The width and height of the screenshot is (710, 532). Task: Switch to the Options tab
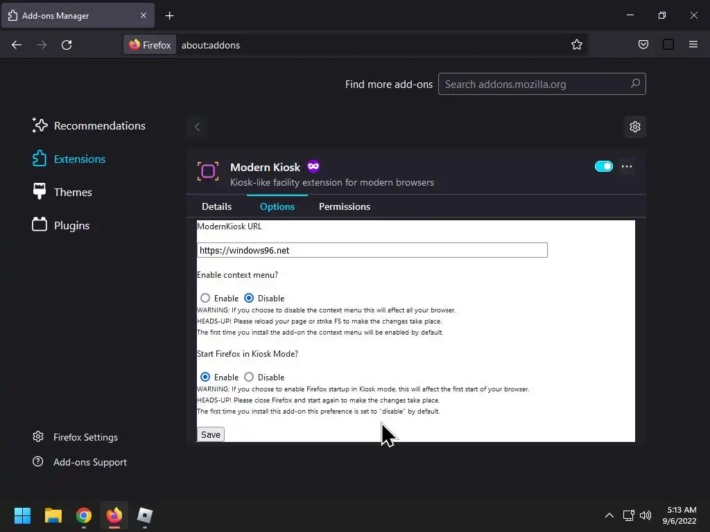click(277, 206)
